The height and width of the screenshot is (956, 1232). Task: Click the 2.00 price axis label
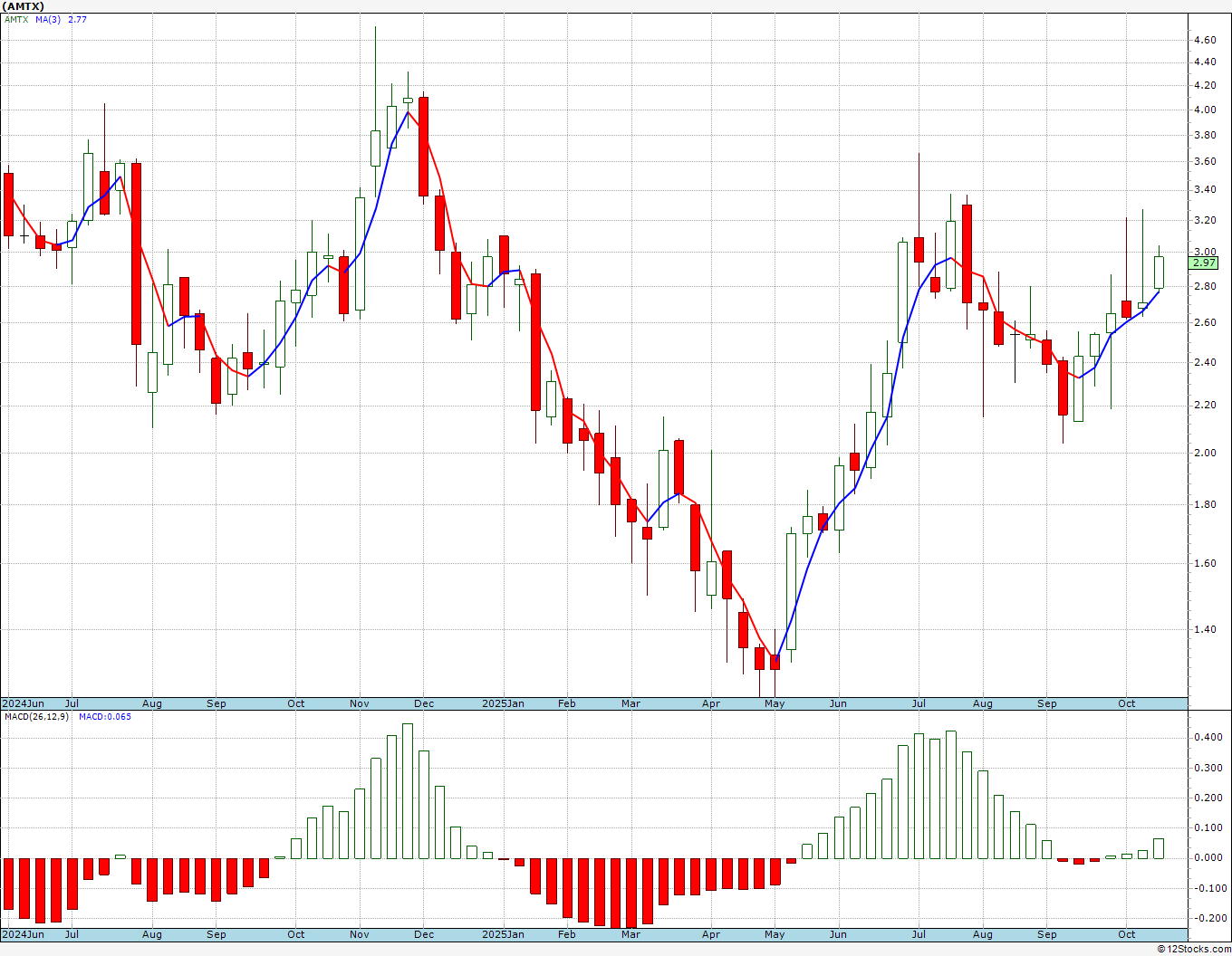pos(1205,454)
